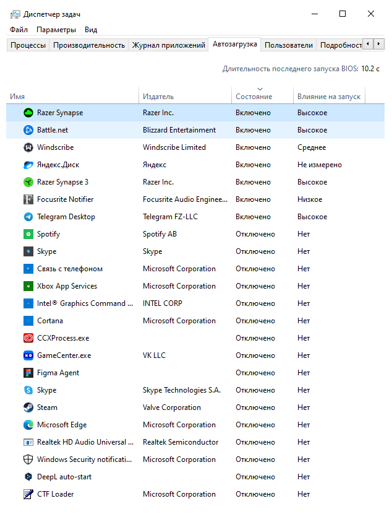The image size is (392, 514).
Task: Switch to the Процессы tab
Action: click(28, 45)
